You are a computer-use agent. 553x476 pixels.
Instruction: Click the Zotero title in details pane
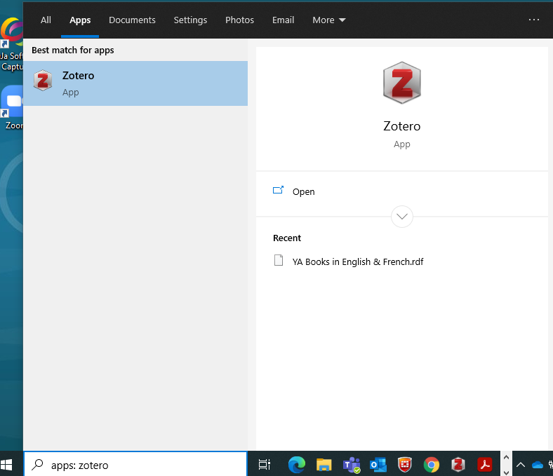point(401,126)
